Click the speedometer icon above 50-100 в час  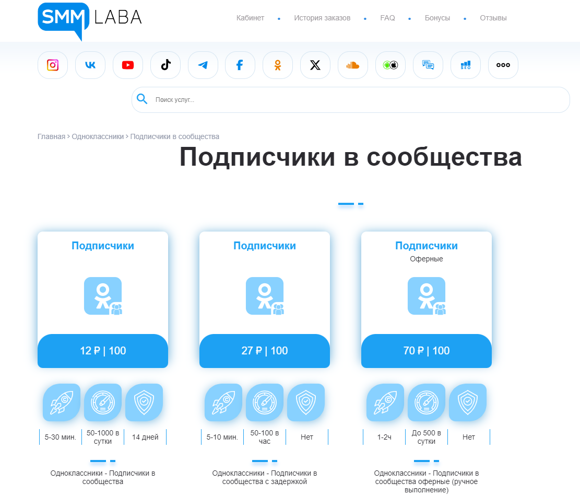coord(265,402)
